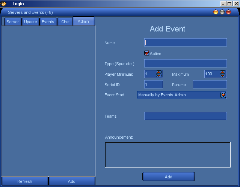The width and height of the screenshot is (240, 187).
Task: Click the gray middle panel window button
Action: pos(222,12)
